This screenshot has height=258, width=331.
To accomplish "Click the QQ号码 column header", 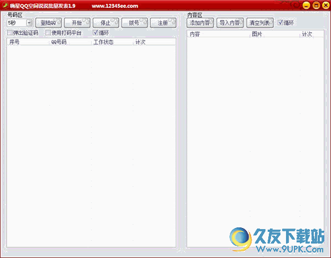I will click(71, 42).
